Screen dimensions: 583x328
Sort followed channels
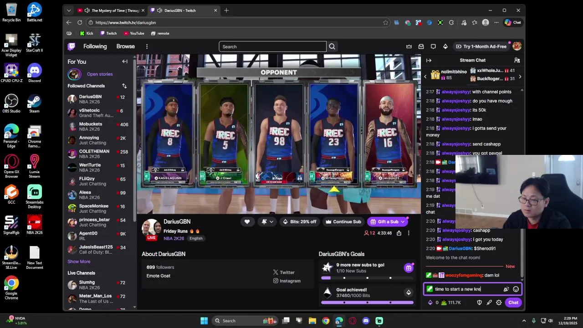pos(124,86)
